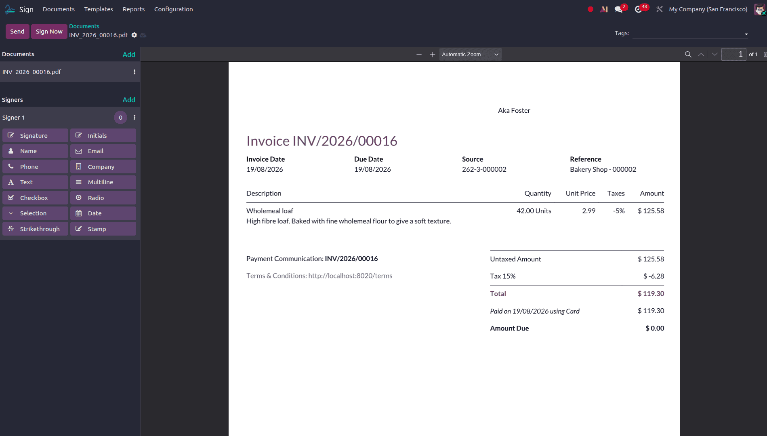Click the 'Bakery Shop - 000002' reference

603,169
